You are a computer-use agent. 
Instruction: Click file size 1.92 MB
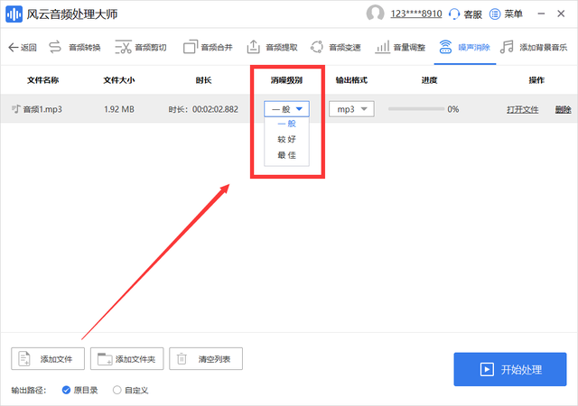[x=119, y=109]
